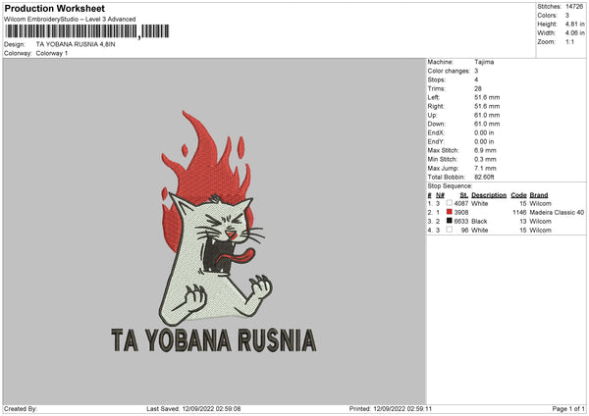Click the embroidered 'TA YOBANA RUSNIA' lettering

tap(214, 340)
